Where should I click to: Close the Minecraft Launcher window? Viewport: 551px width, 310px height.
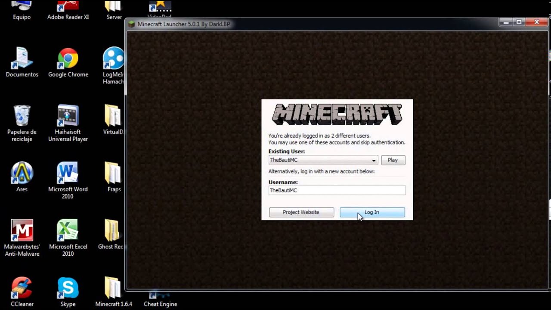[x=536, y=22]
